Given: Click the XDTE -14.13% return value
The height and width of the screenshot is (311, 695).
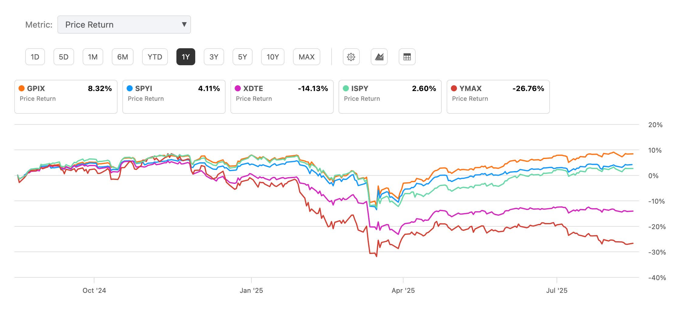Looking at the screenshot, I should point(313,89).
